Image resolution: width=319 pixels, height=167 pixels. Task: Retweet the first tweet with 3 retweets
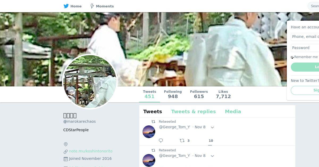[182, 140]
